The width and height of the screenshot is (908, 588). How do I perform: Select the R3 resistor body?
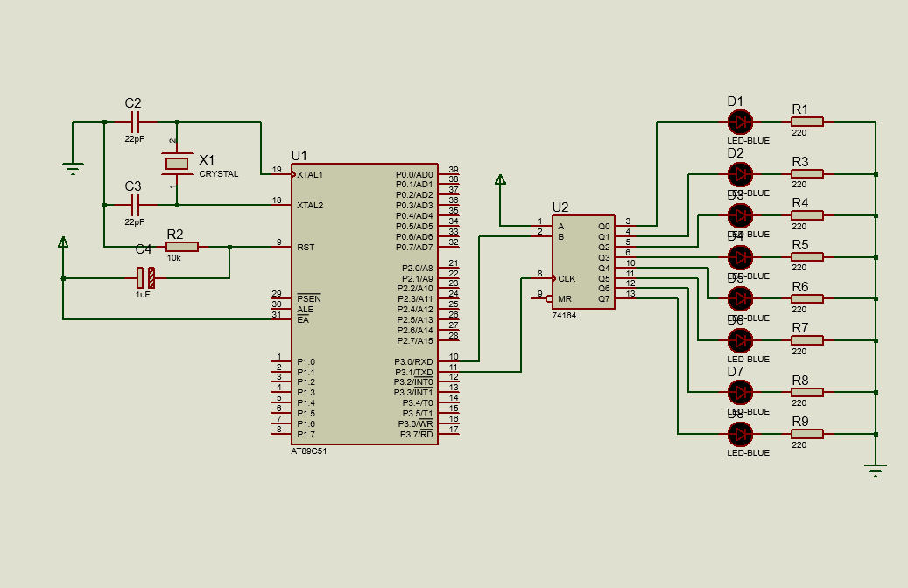click(807, 173)
